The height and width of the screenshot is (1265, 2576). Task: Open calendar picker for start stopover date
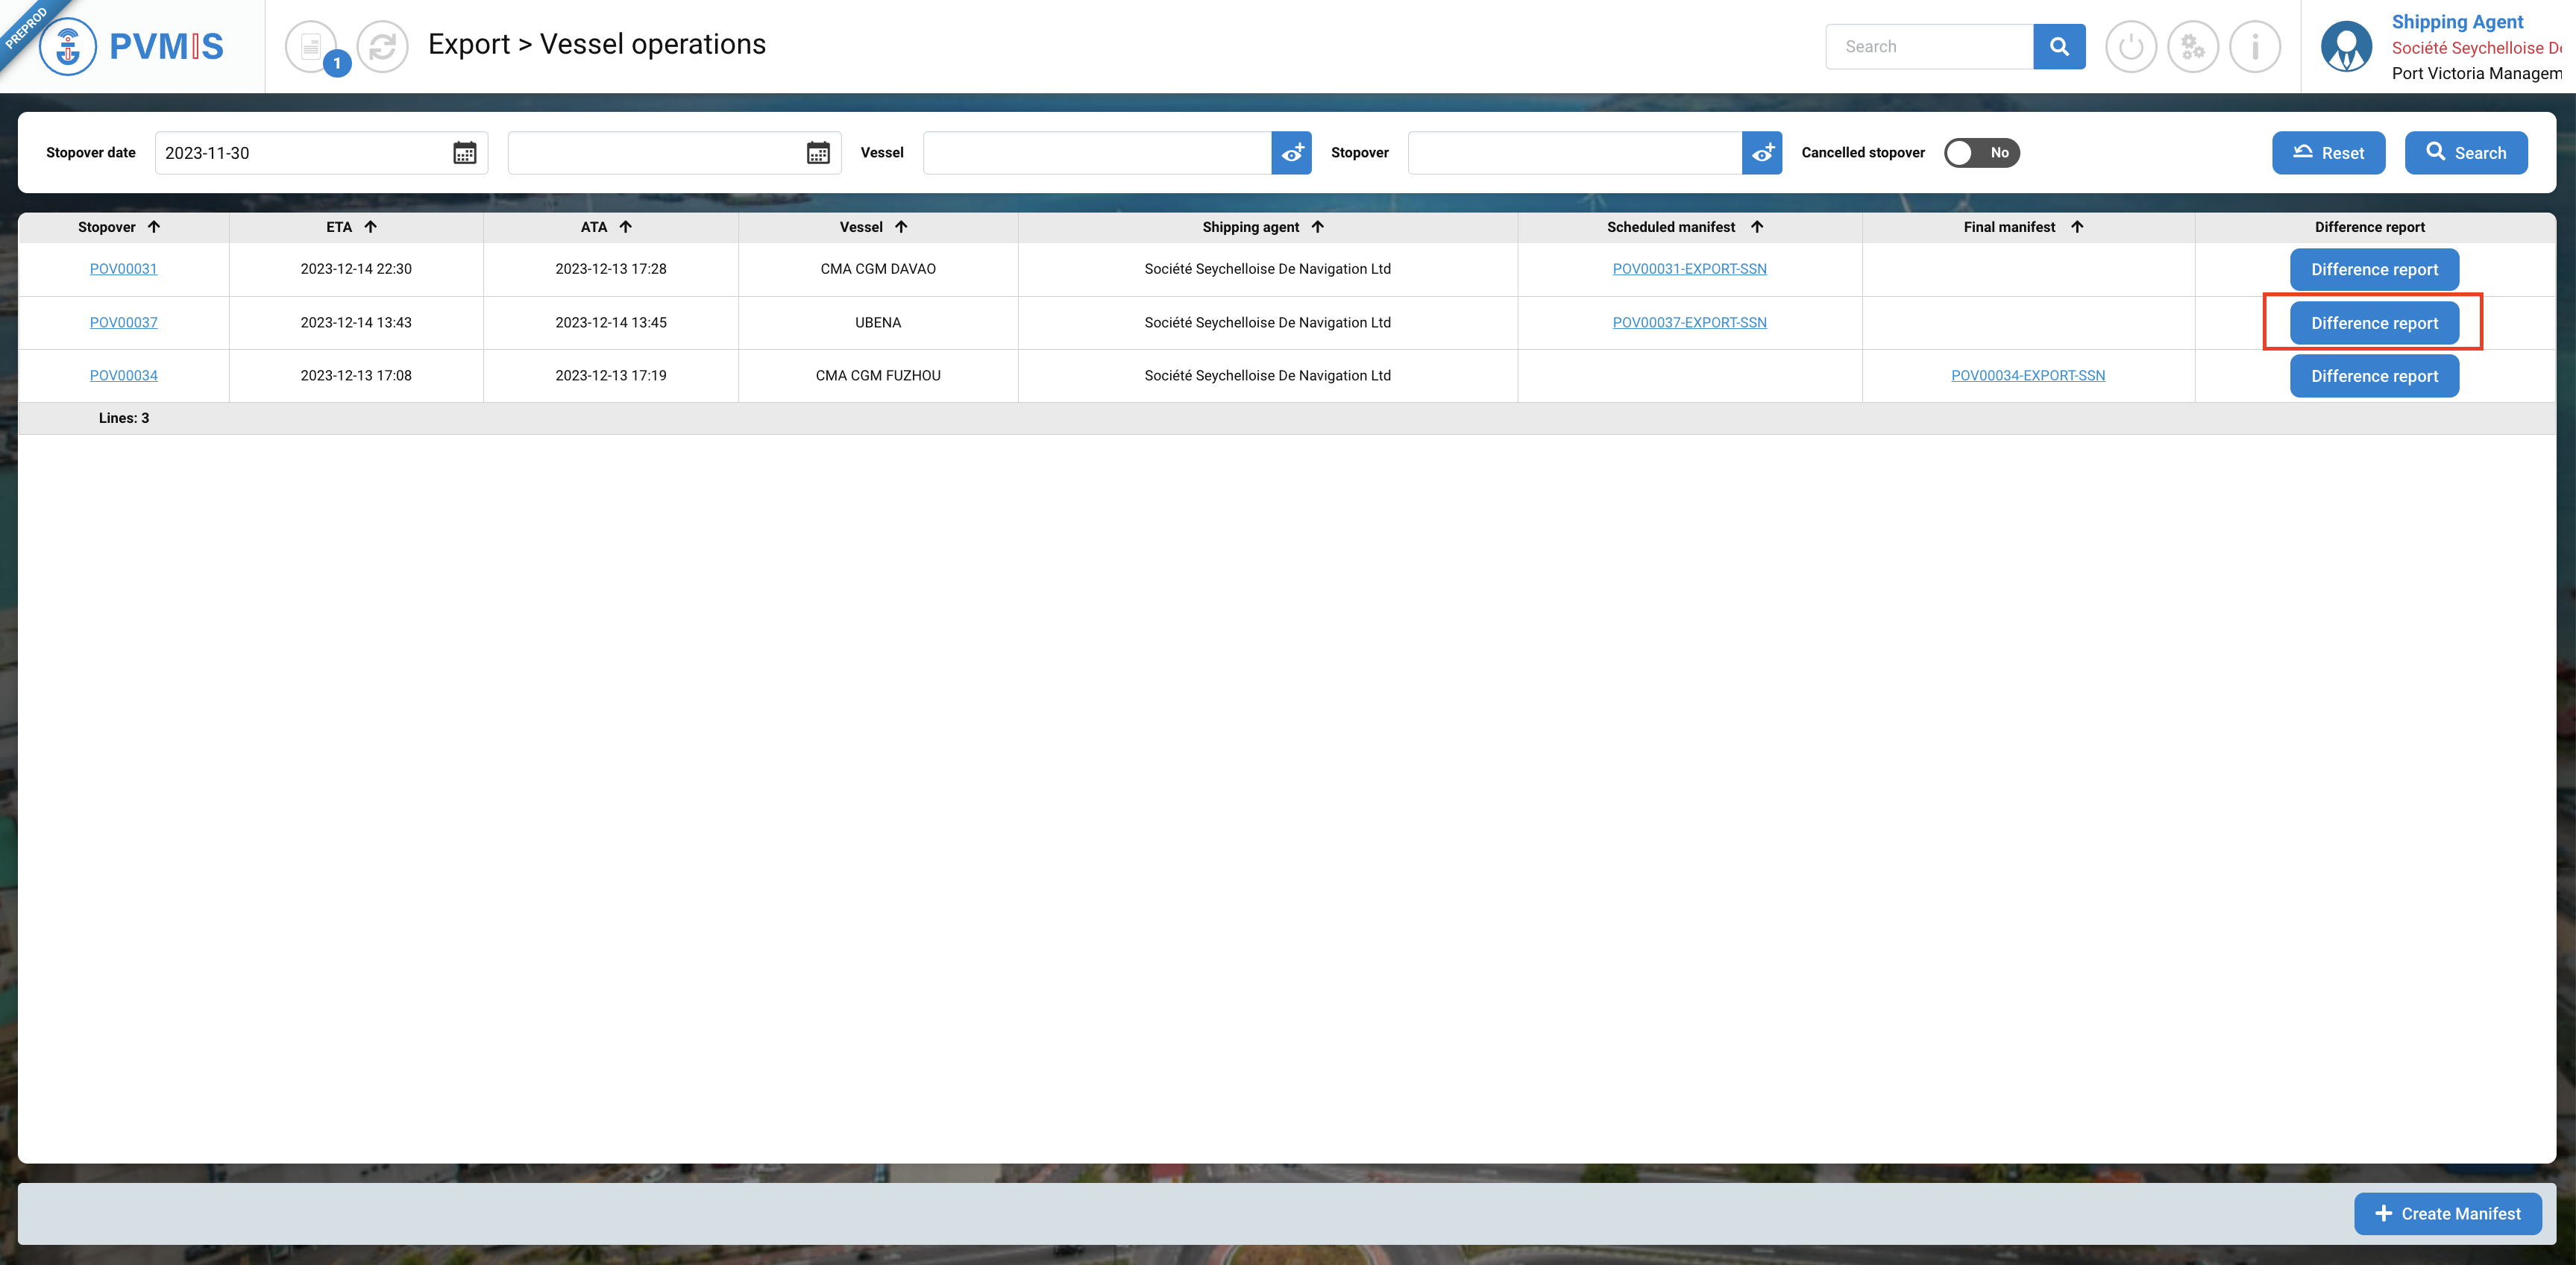tap(464, 153)
